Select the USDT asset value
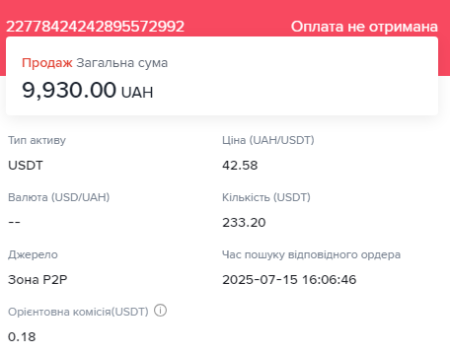The width and height of the screenshot is (450, 355). click(x=26, y=166)
